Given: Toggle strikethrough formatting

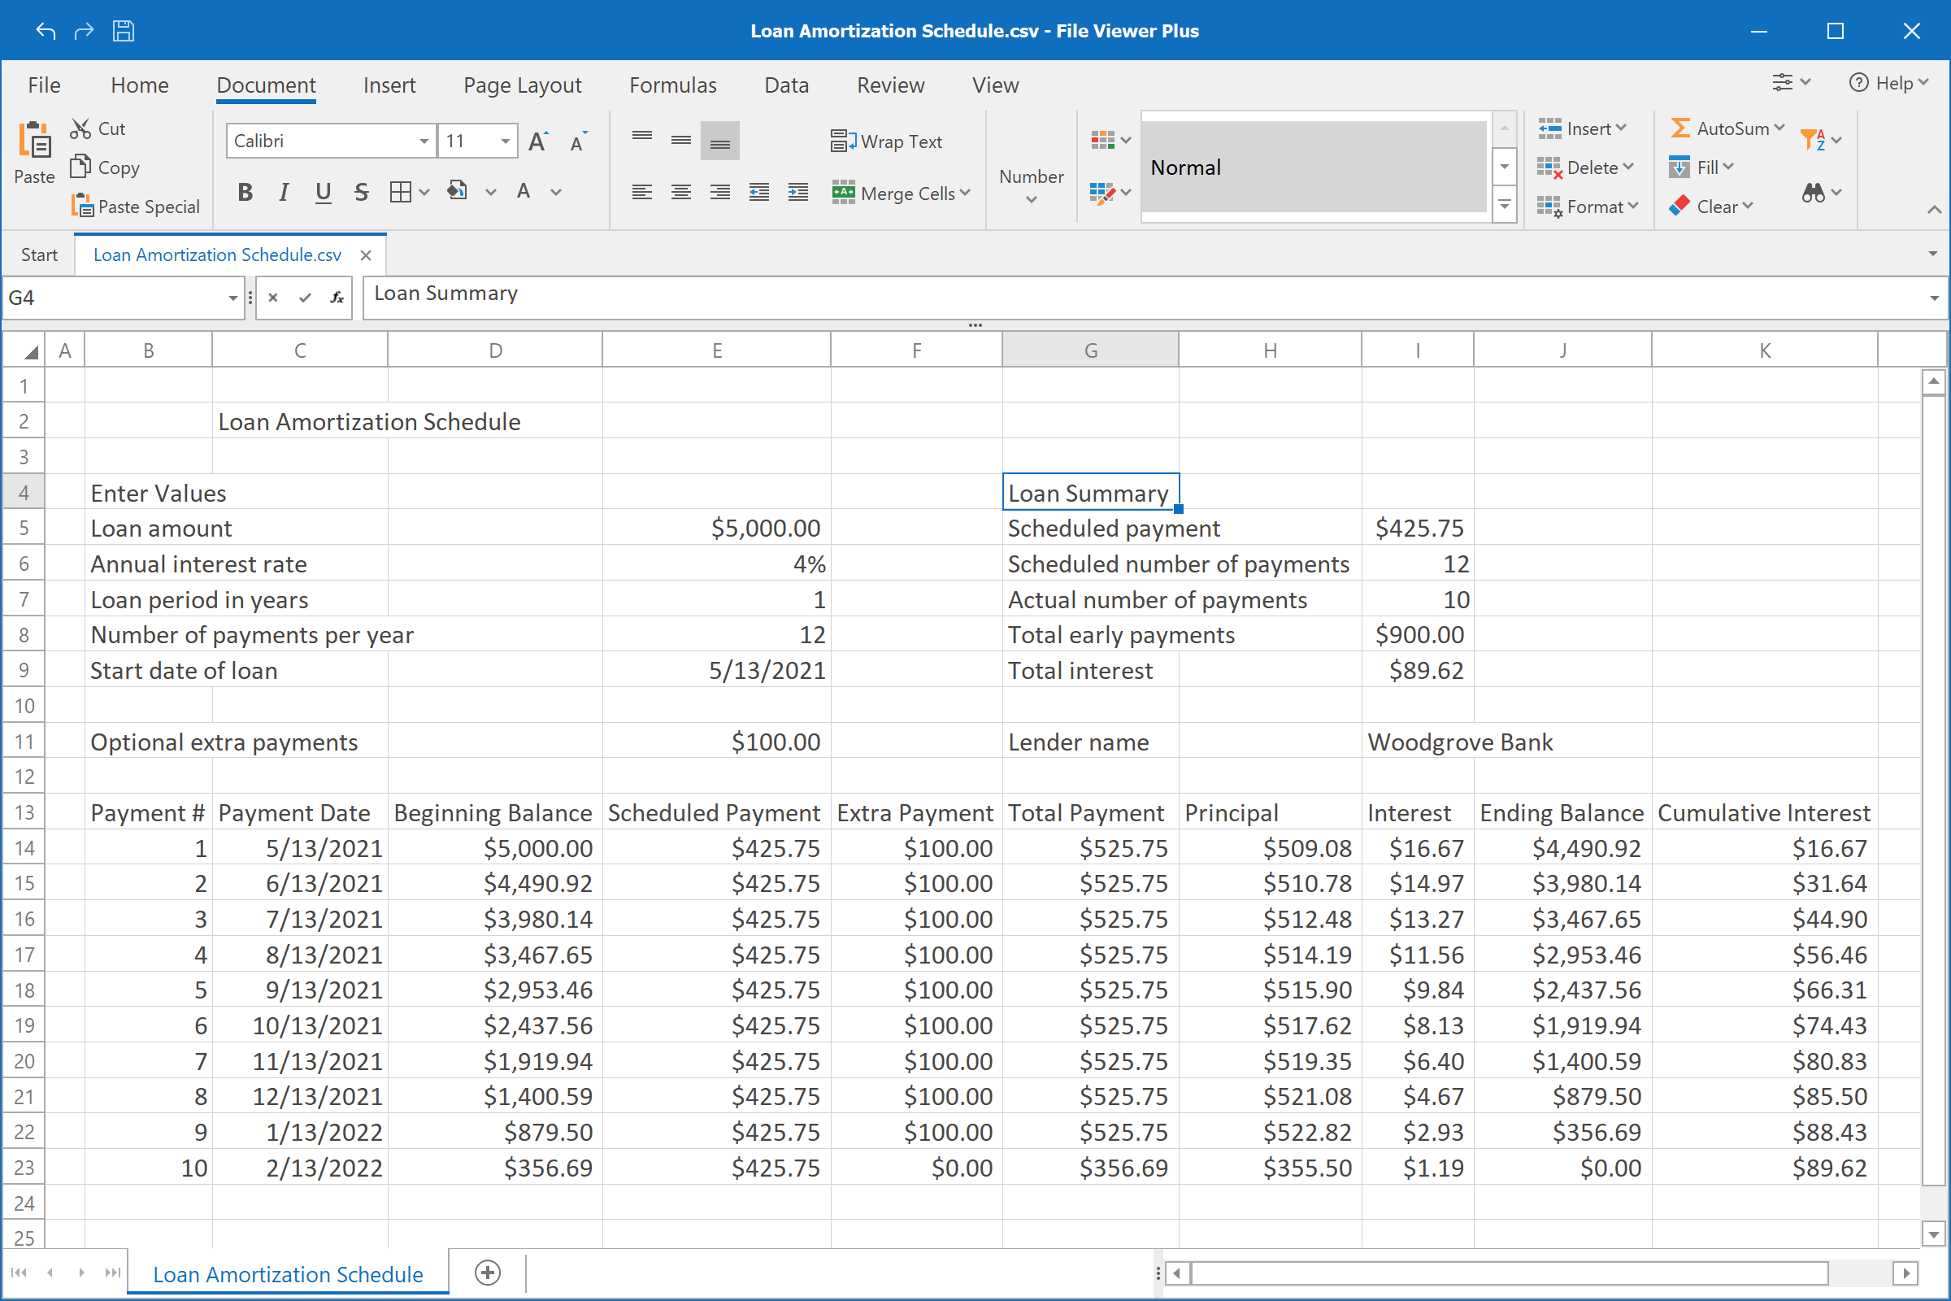Looking at the screenshot, I should point(361,192).
